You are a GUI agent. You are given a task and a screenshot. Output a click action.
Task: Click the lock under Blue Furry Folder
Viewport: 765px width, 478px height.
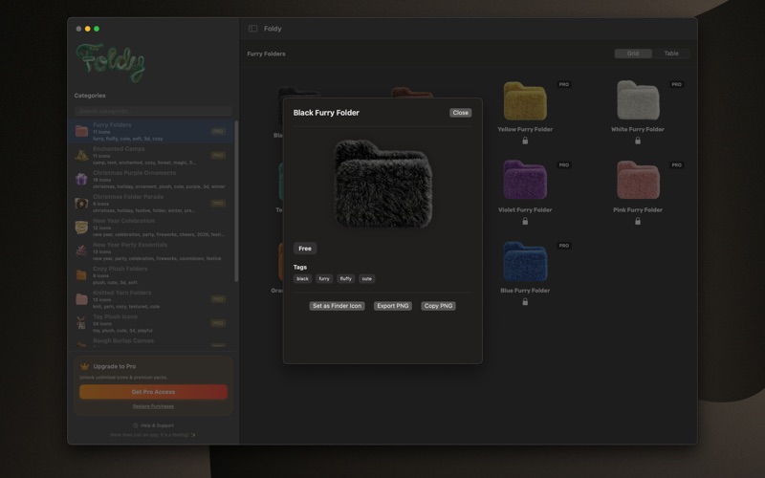coord(525,302)
